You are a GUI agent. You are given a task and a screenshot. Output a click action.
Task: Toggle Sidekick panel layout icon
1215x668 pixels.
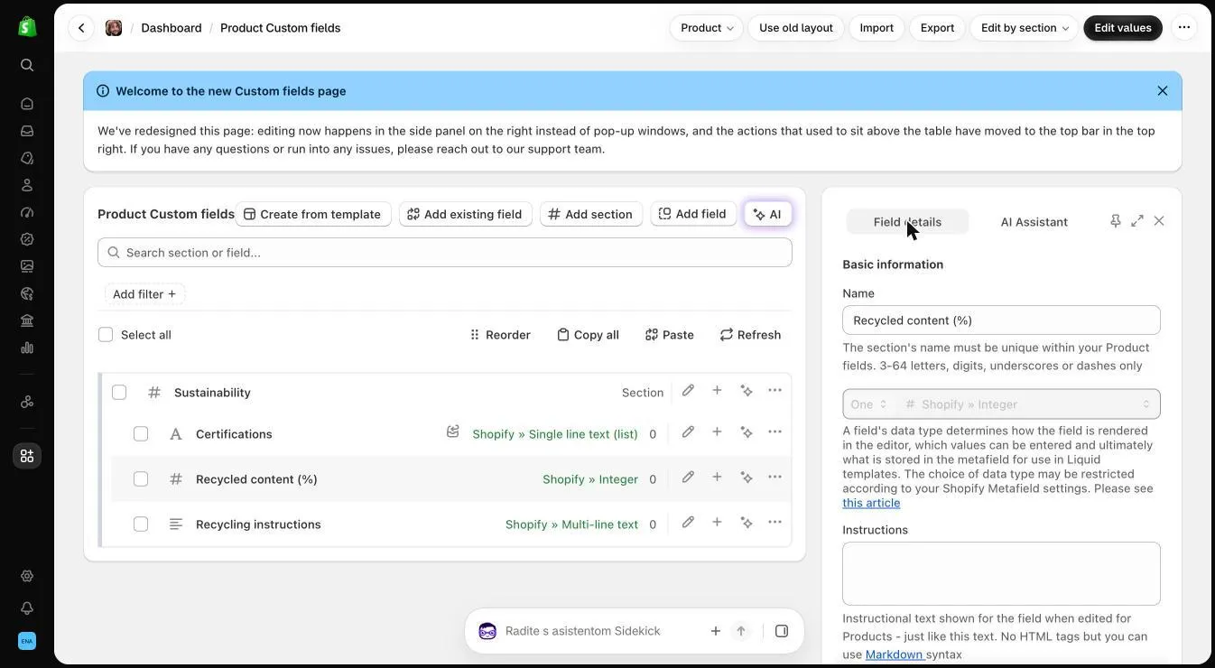point(782,631)
